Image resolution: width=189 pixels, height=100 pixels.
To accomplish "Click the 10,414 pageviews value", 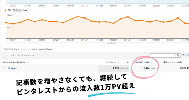I will pyautogui.click(x=146, y=68).
